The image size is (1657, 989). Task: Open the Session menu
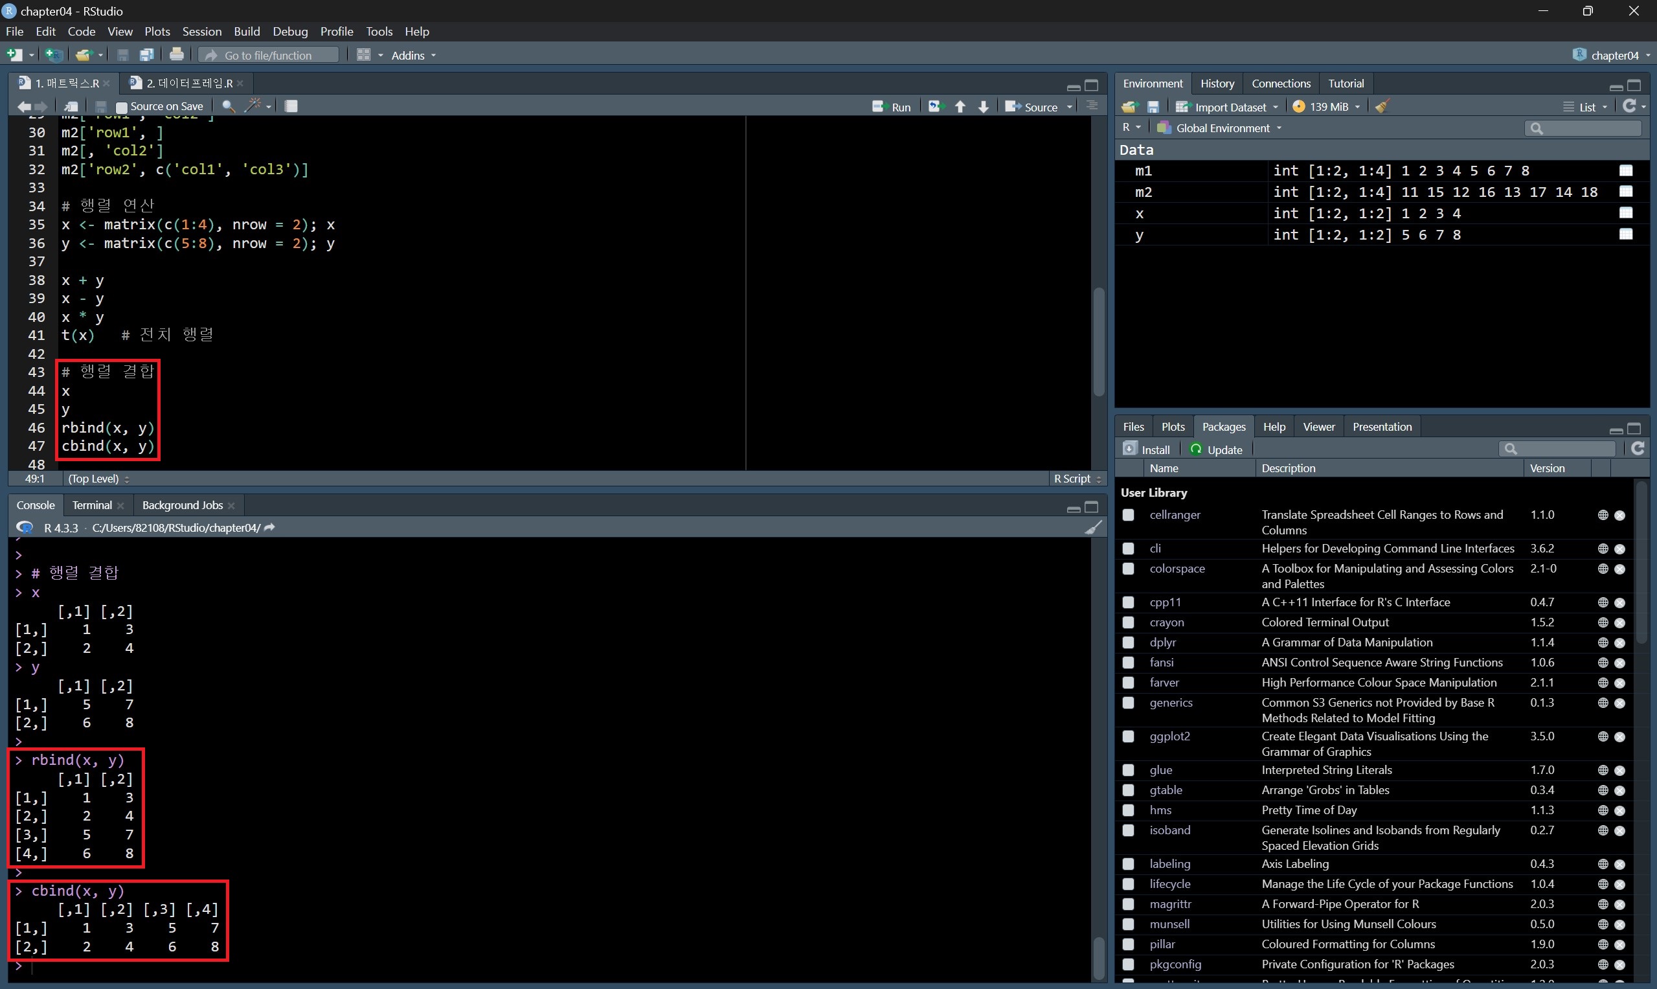(x=201, y=31)
